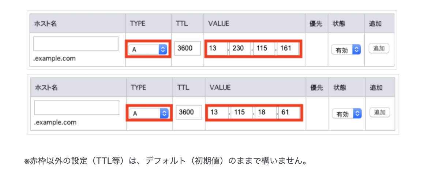Click VALUE header in the first table
Viewport: 439px width, 179px height.
click(218, 24)
